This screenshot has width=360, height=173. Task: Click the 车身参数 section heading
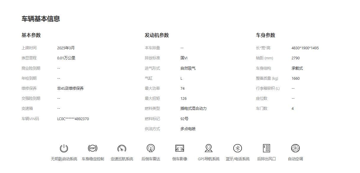(265, 35)
